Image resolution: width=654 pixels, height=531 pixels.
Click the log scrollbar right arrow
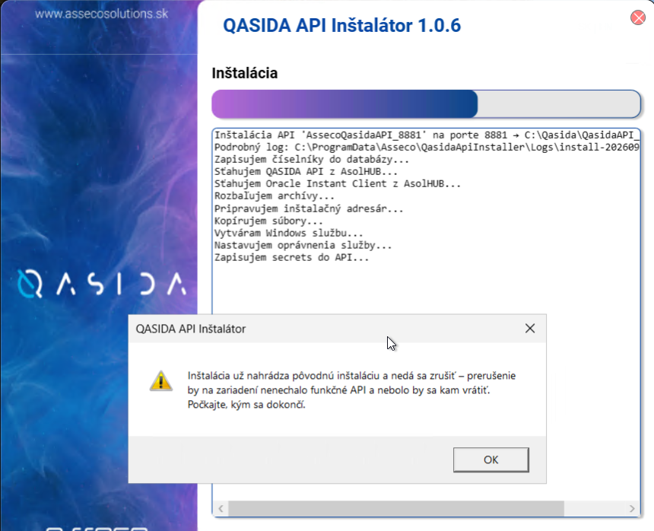click(x=632, y=508)
